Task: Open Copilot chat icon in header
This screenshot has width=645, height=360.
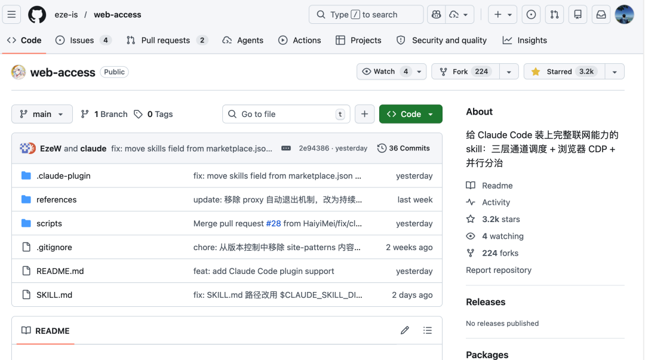Action: click(435, 14)
